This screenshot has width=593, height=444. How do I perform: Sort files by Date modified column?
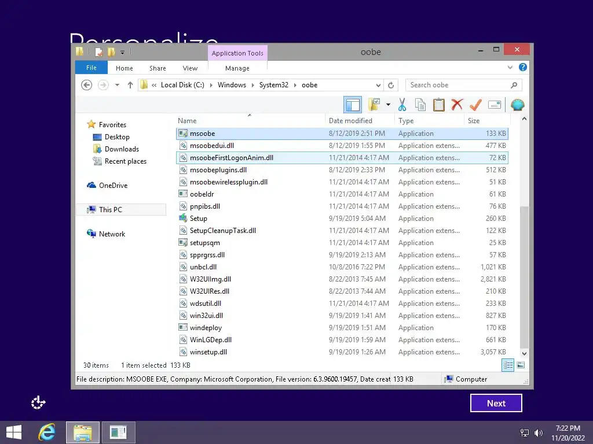click(x=360, y=120)
